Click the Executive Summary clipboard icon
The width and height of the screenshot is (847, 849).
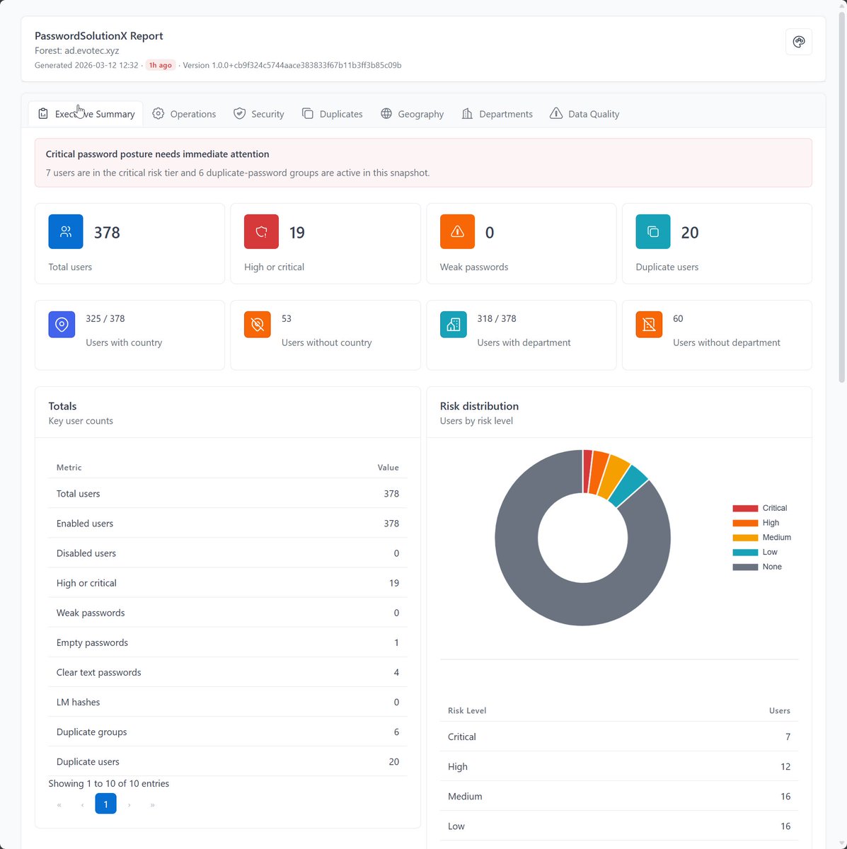click(x=43, y=114)
